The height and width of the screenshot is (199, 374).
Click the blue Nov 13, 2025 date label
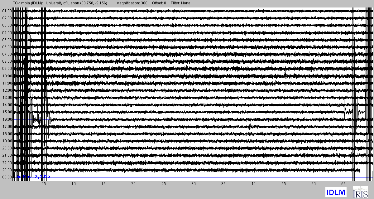(x=32, y=177)
